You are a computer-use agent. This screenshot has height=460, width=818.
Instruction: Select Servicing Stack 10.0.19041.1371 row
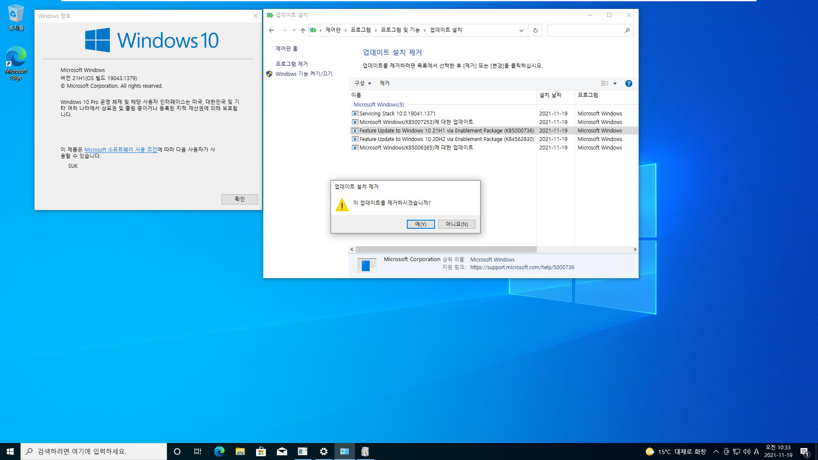point(493,114)
